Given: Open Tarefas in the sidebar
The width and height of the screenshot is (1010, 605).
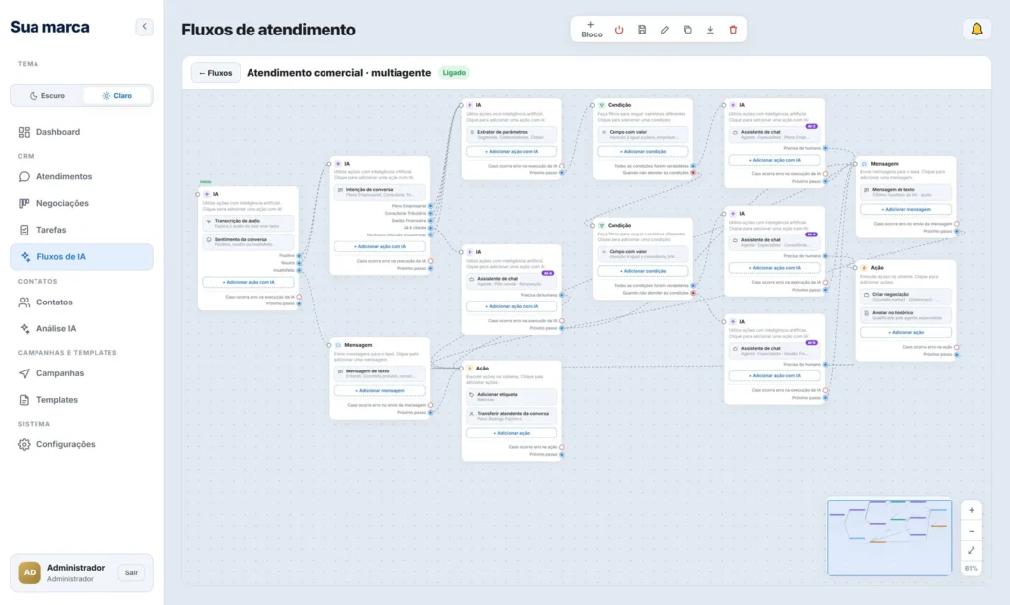Looking at the screenshot, I should (x=82, y=230).
